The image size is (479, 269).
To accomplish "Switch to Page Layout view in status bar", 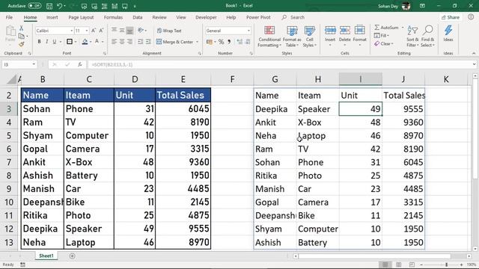I will point(398,265).
